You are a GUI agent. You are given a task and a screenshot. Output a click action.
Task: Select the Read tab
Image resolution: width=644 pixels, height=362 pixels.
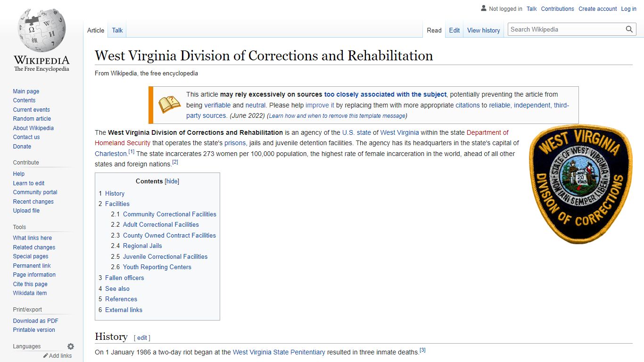point(434,30)
